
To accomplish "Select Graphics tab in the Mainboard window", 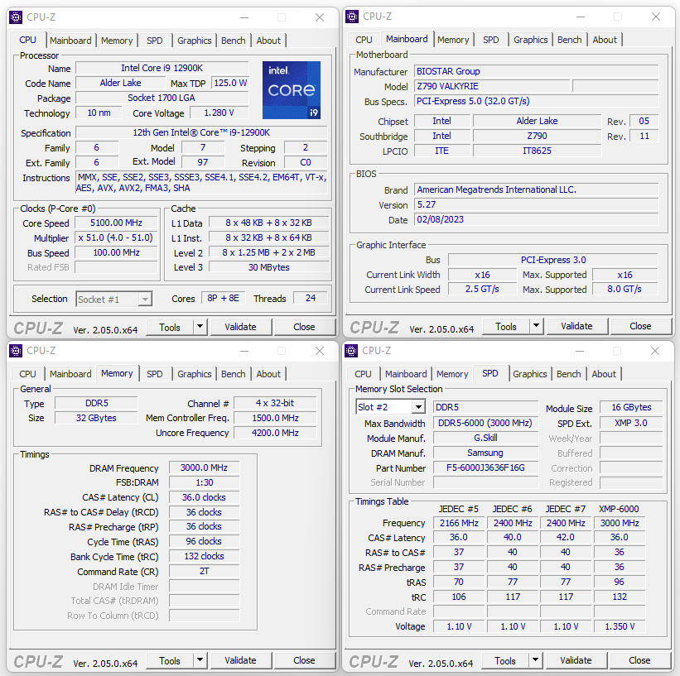I will pyautogui.click(x=531, y=40).
